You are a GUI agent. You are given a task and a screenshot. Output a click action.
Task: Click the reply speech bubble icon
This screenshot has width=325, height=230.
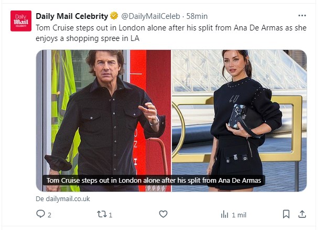coord(40,214)
